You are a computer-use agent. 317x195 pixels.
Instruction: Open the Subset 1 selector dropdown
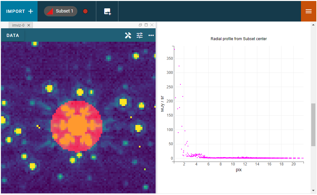click(60, 11)
